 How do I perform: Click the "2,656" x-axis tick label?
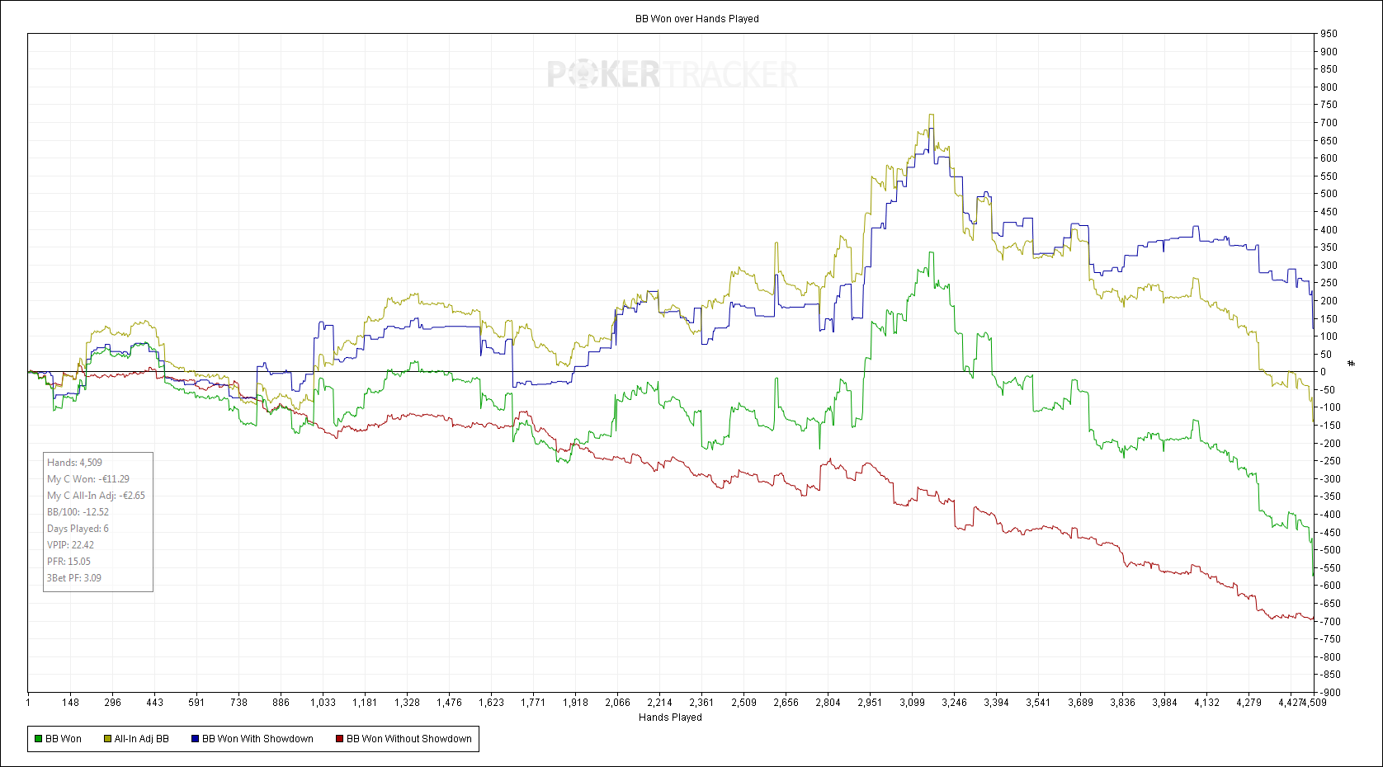pos(786,703)
